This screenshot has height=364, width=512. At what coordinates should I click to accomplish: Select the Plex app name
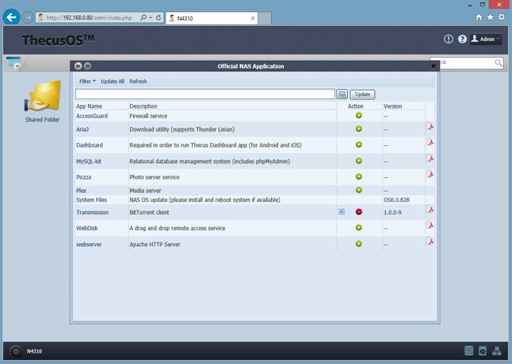81,191
